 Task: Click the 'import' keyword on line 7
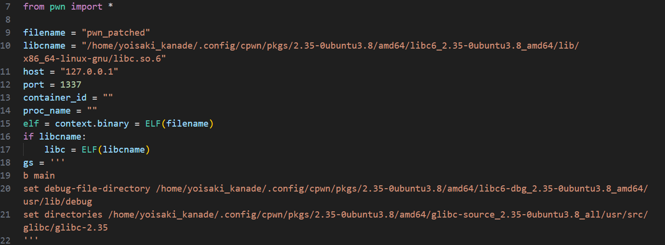[x=87, y=7]
